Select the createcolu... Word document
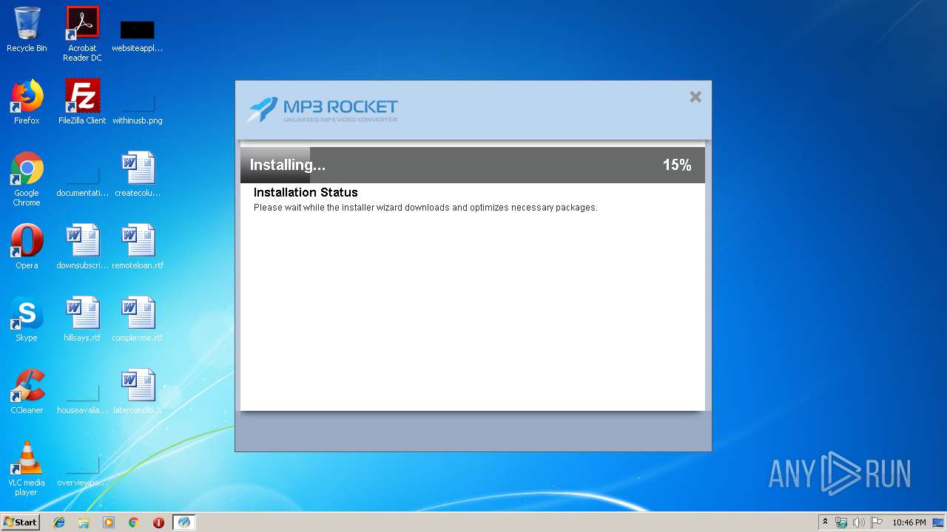 [x=138, y=174]
